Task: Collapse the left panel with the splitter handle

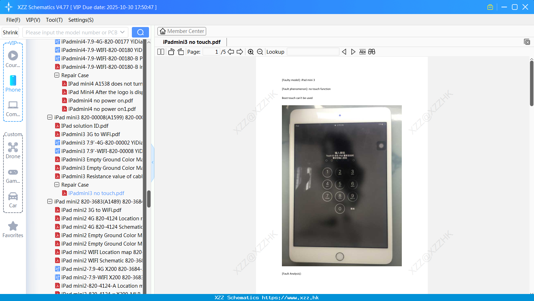Action: click(153, 162)
